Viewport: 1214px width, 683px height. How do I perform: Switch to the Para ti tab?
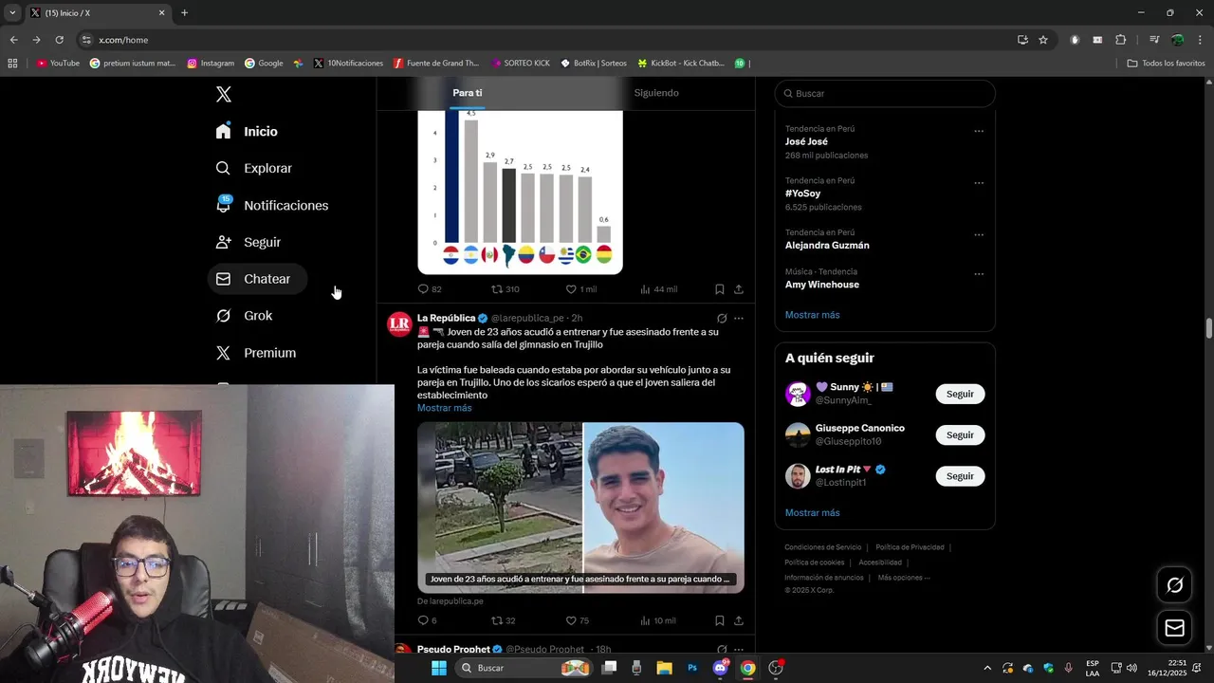pyautogui.click(x=468, y=93)
